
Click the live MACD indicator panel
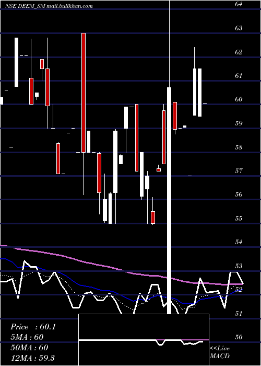coord(144,340)
